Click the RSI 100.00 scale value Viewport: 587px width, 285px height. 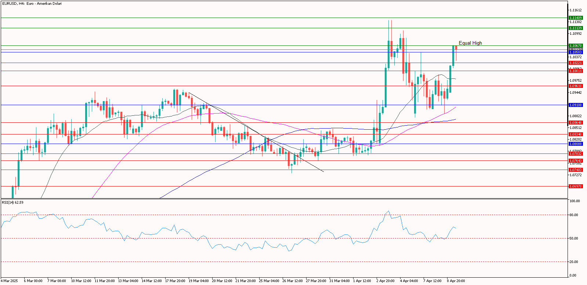point(575,201)
